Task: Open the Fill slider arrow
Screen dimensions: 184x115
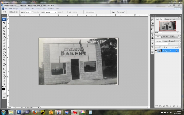Action: click(179, 47)
